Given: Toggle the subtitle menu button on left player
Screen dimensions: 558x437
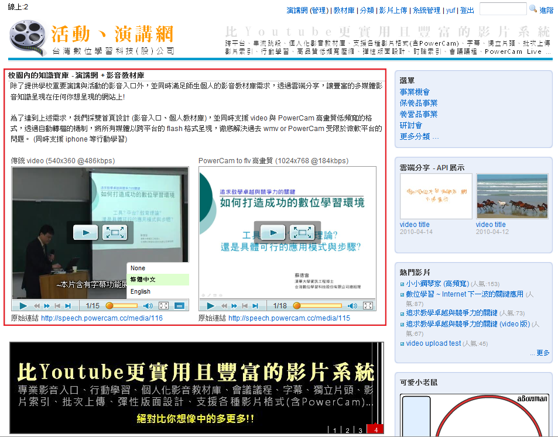Looking at the screenshot, I should [x=180, y=306].
